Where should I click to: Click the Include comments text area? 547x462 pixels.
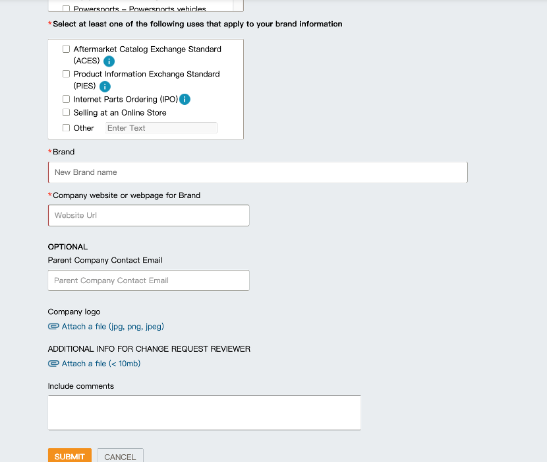[204, 412]
